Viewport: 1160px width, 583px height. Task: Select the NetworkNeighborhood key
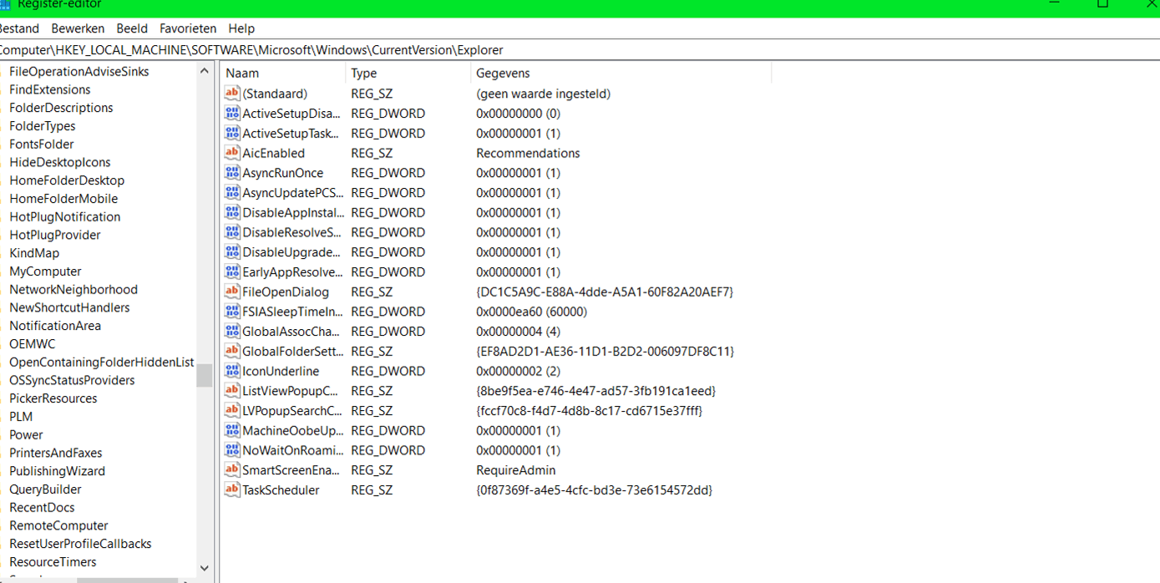click(x=73, y=289)
